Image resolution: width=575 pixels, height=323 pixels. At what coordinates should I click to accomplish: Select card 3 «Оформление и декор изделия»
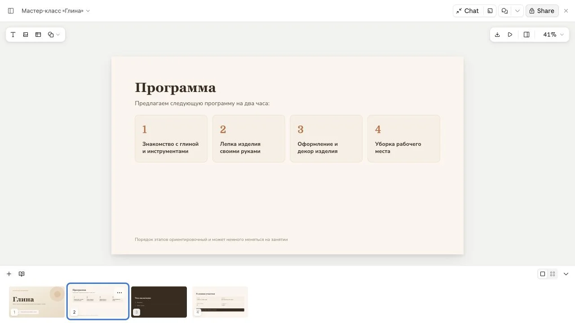click(326, 139)
